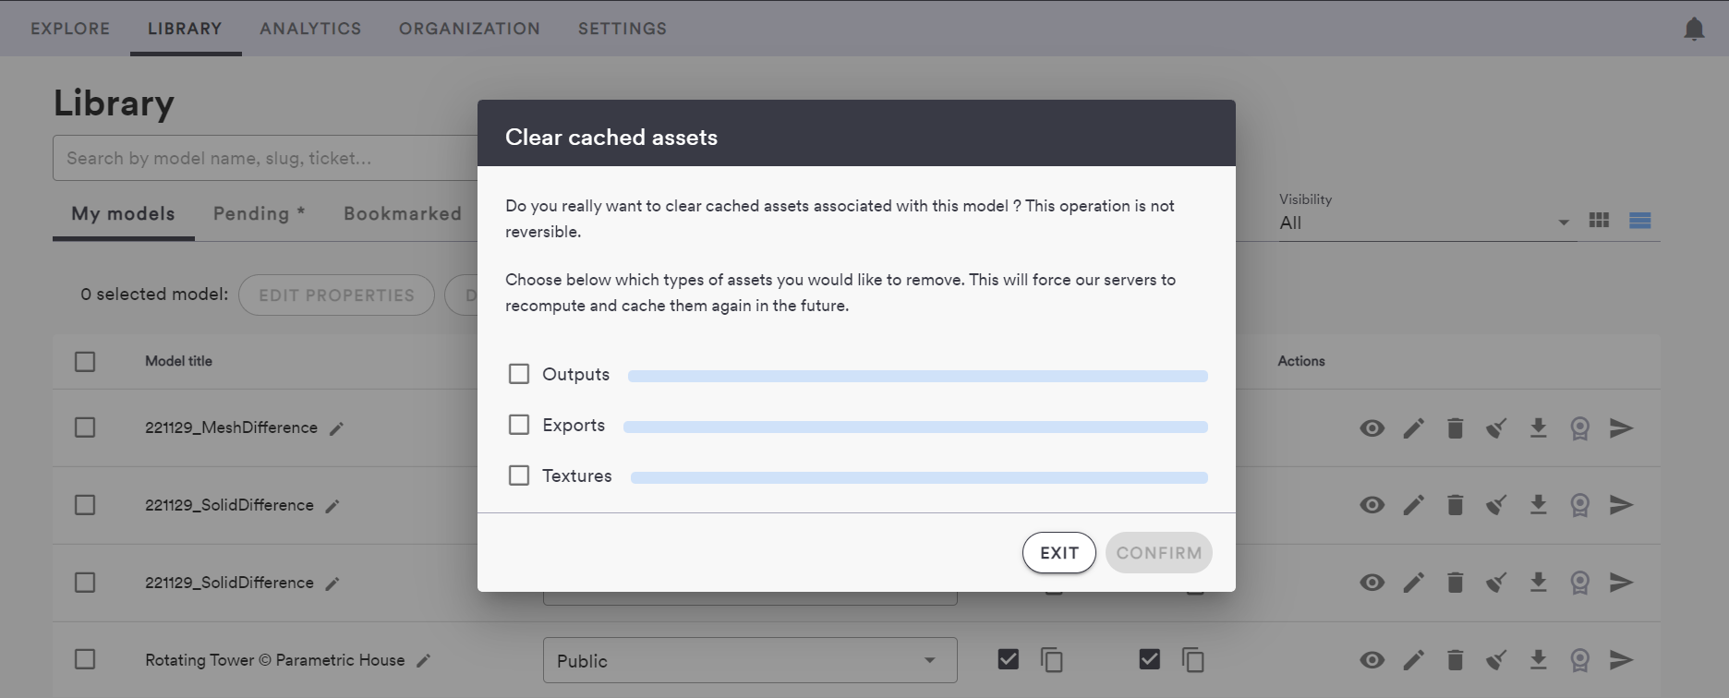This screenshot has width=1729, height=698.
Task: Clear cache for Rotating Tower model
Action: point(1496,660)
